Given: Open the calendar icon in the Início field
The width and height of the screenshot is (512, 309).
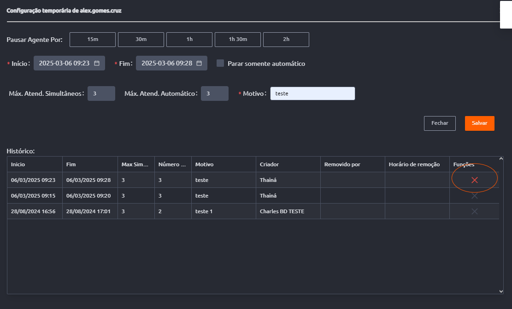Looking at the screenshot, I should pos(97,63).
